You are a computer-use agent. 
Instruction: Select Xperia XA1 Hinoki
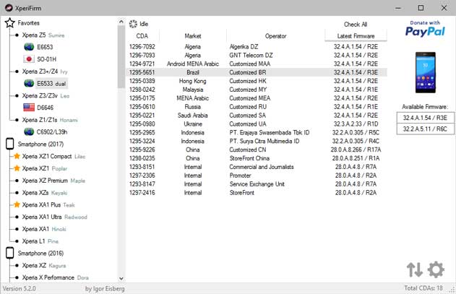tap(44, 229)
